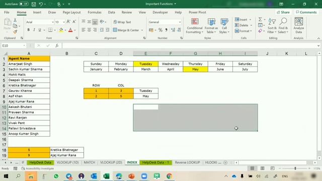
Task: Click the Format Painter brush icon
Action: coord(15,32)
